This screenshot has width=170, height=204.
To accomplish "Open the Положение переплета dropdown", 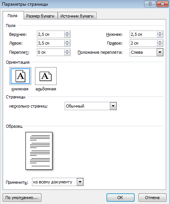I will [160, 52].
